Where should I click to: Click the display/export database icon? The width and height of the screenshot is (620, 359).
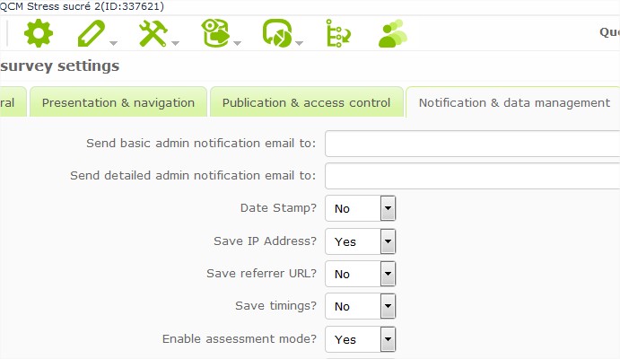coord(215,34)
